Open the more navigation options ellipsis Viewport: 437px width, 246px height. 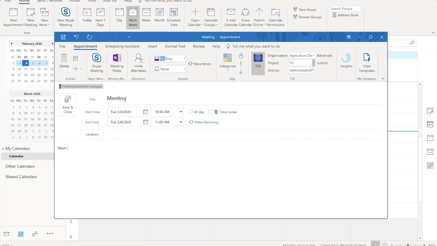click(x=50, y=234)
